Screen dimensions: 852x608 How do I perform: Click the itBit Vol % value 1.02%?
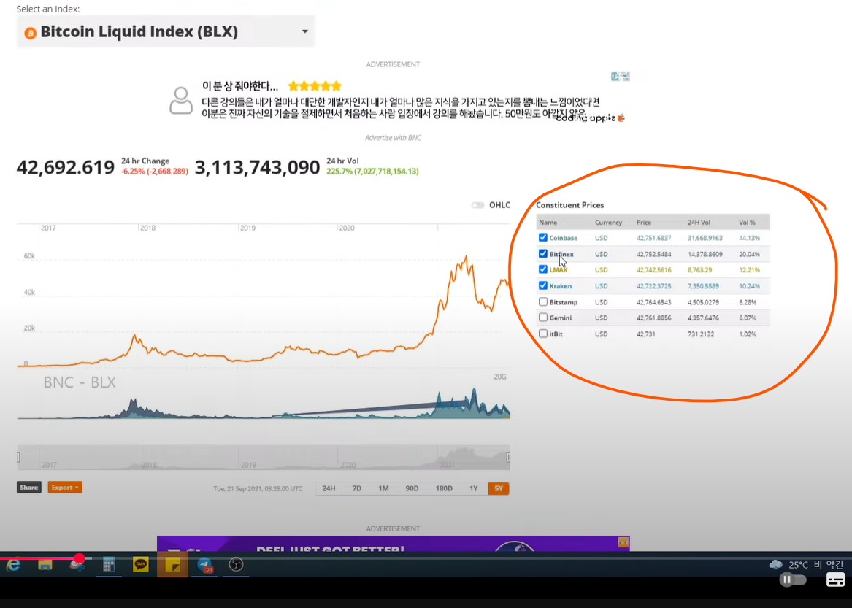click(x=748, y=334)
